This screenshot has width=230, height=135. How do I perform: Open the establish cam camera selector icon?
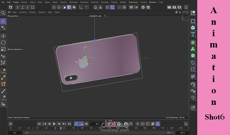point(105,16)
